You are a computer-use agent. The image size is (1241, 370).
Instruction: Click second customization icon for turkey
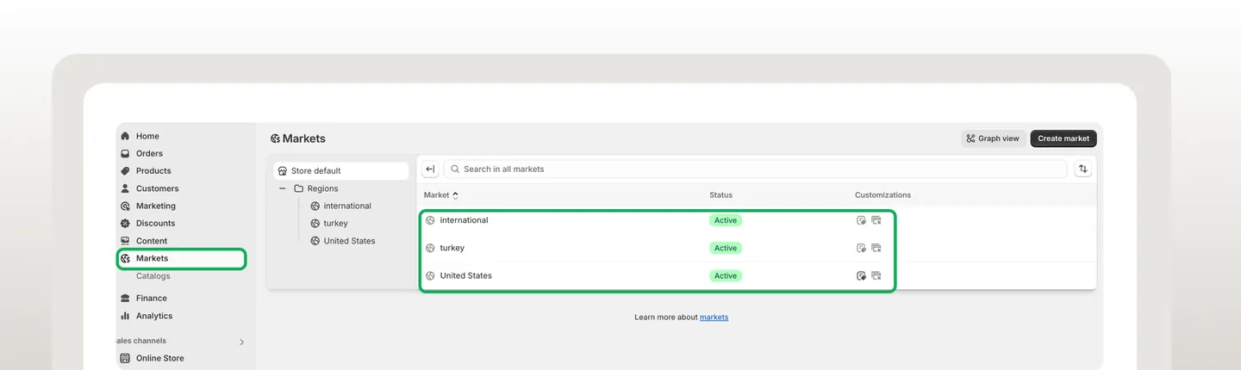click(876, 248)
